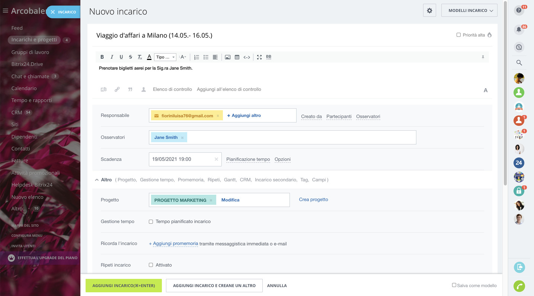Open notifications bell in right panel
The width and height of the screenshot is (534, 296).
tap(519, 30)
